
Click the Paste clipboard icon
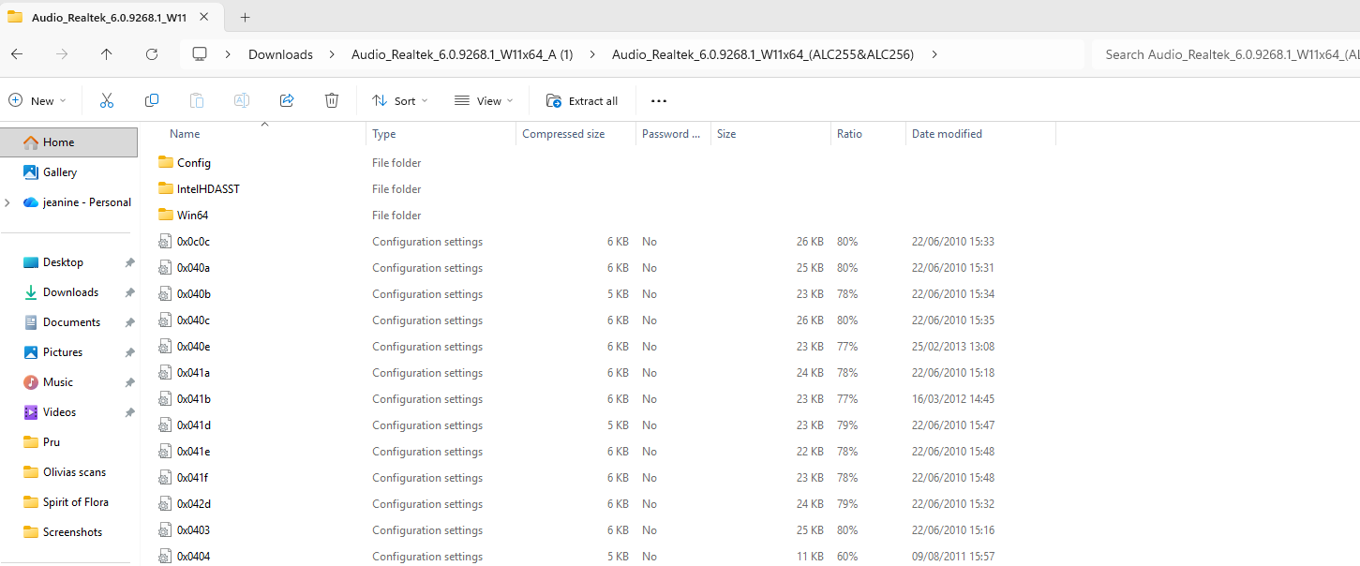197,100
